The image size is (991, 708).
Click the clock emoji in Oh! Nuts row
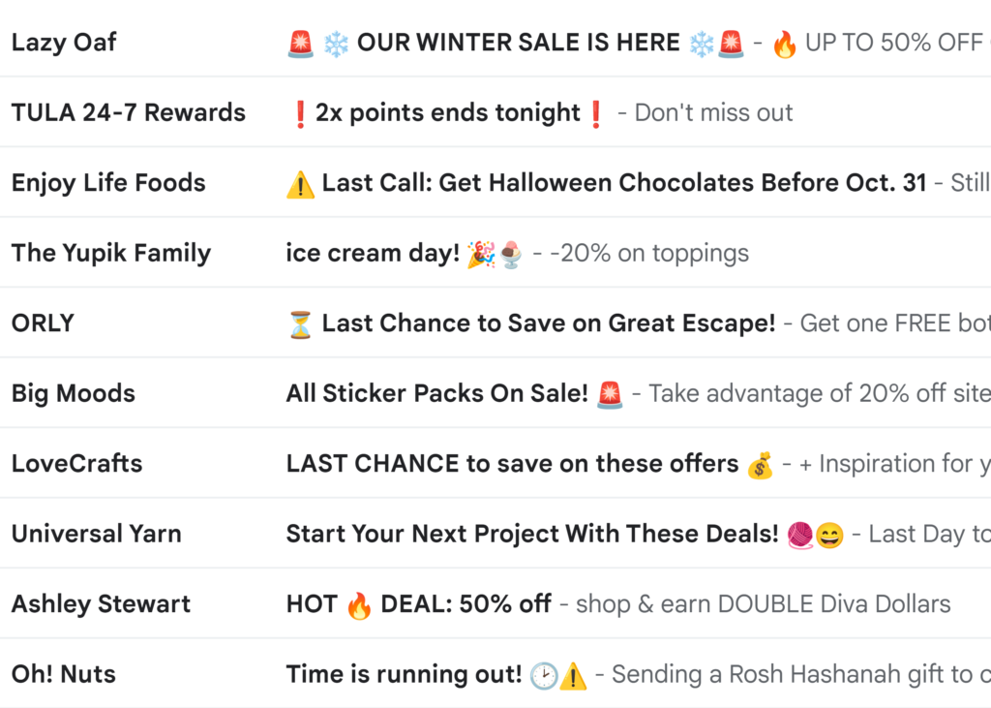pyautogui.click(x=544, y=675)
